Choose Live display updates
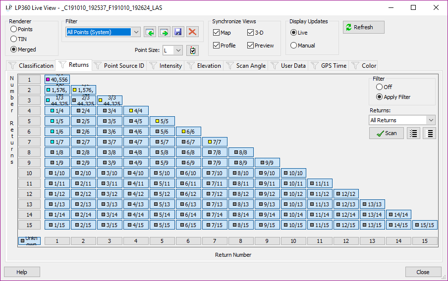Screen dimensions: 448x281 (x=299, y=33)
